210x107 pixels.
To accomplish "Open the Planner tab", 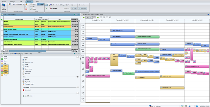I will pyautogui.click(x=4, y=2).
